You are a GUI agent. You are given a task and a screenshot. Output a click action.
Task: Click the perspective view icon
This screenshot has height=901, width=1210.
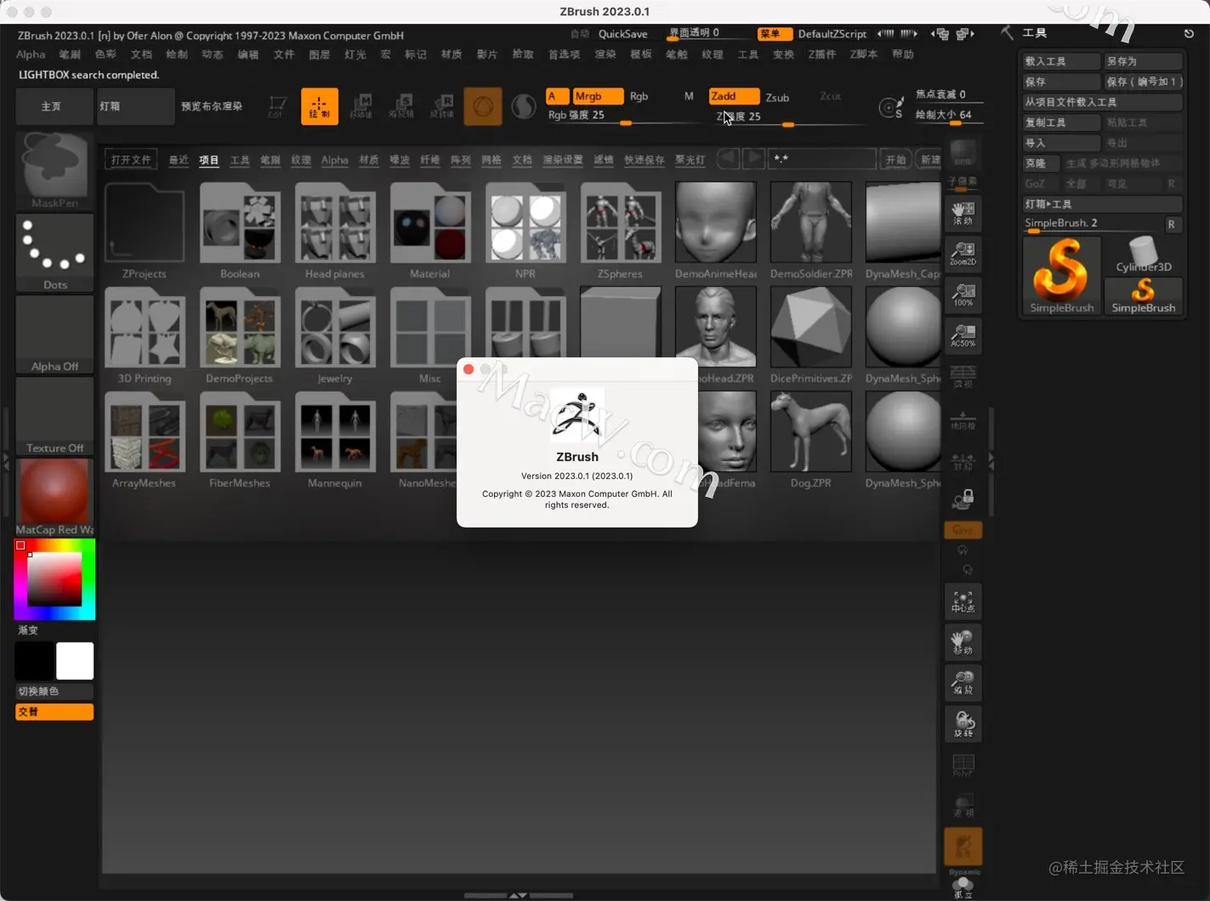point(963,377)
